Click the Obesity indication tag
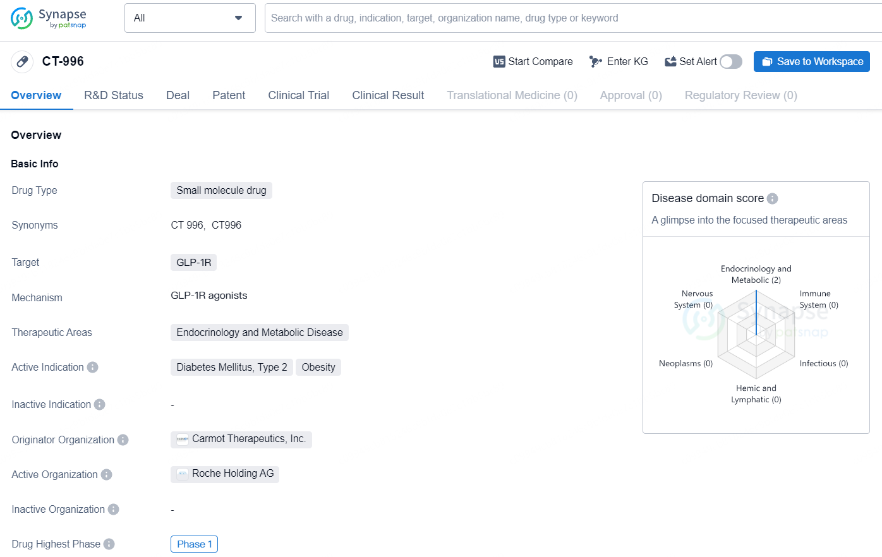This screenshot has height=557, width=882. (318, 368)
